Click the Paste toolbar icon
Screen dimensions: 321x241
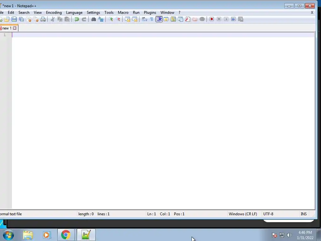[67, 19]
